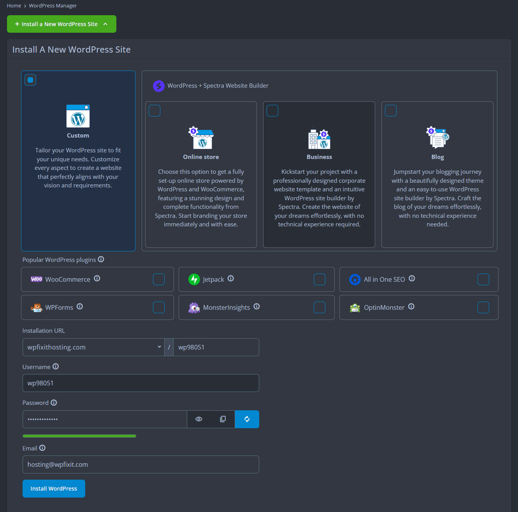Click the installation path field wp98051
518x512 pixels.
tap(216, 347)
